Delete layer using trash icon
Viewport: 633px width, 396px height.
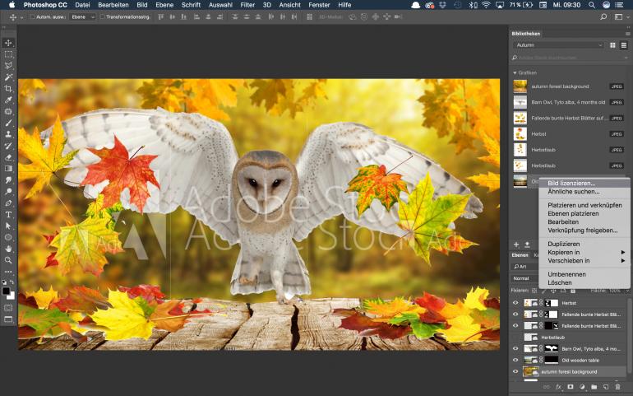click(618, 387)
